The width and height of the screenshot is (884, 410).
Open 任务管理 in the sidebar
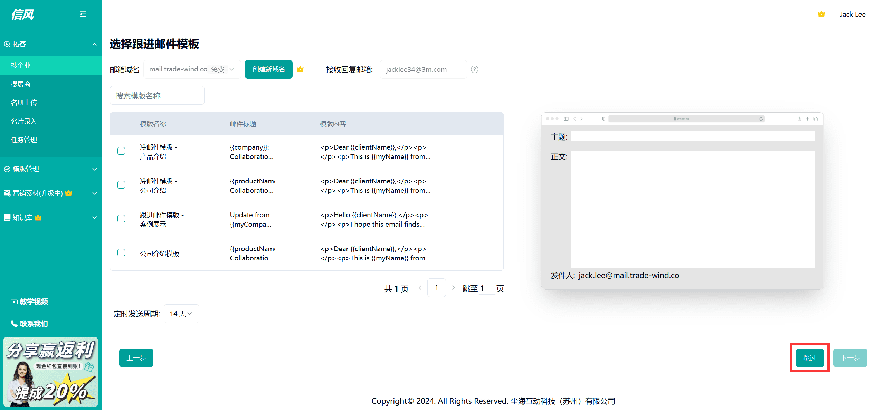pyautogui.click(x=24, y=140)
